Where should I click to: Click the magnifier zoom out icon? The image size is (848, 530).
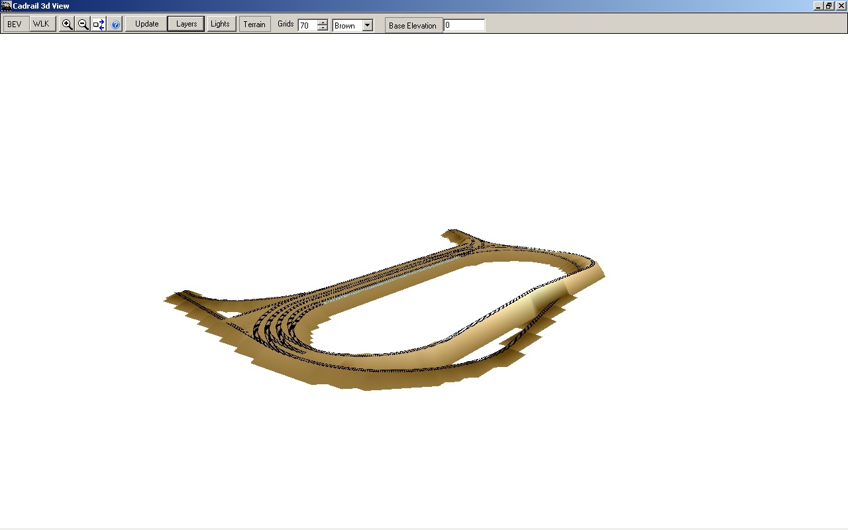[x=83, y=25]
